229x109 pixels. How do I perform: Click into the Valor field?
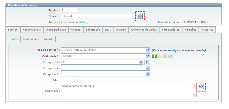(68, 80)
